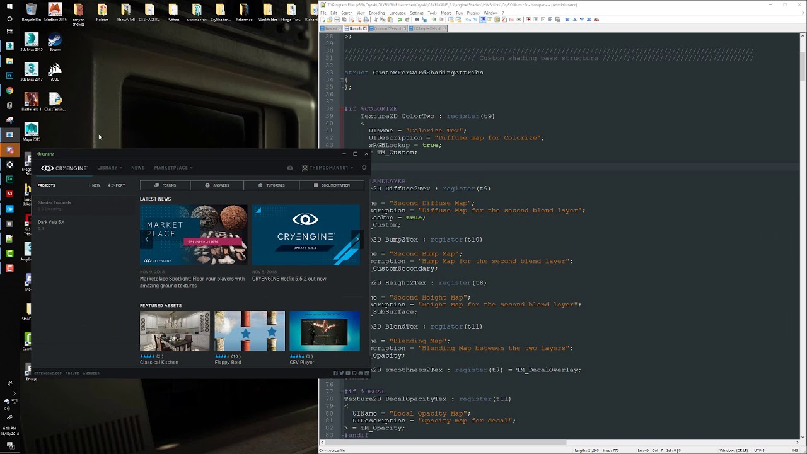The height and width of the screenshot is (454, 807).
Task: Open the Recycle Bin desktop icon
Action: (31, 12)
